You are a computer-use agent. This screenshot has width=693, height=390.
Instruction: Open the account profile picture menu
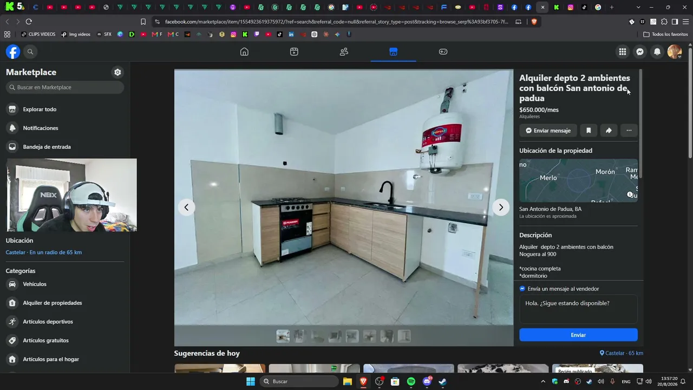click(674, 51)
